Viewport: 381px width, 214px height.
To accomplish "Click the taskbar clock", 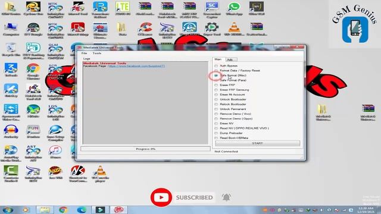I will pos(366,210).
